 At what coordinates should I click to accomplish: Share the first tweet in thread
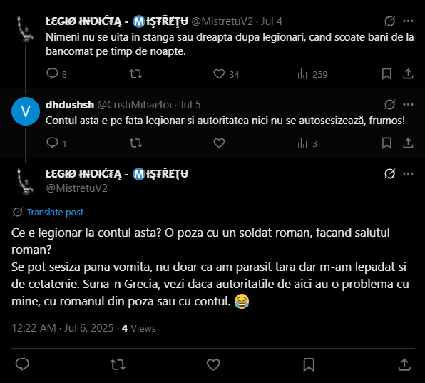408,73
